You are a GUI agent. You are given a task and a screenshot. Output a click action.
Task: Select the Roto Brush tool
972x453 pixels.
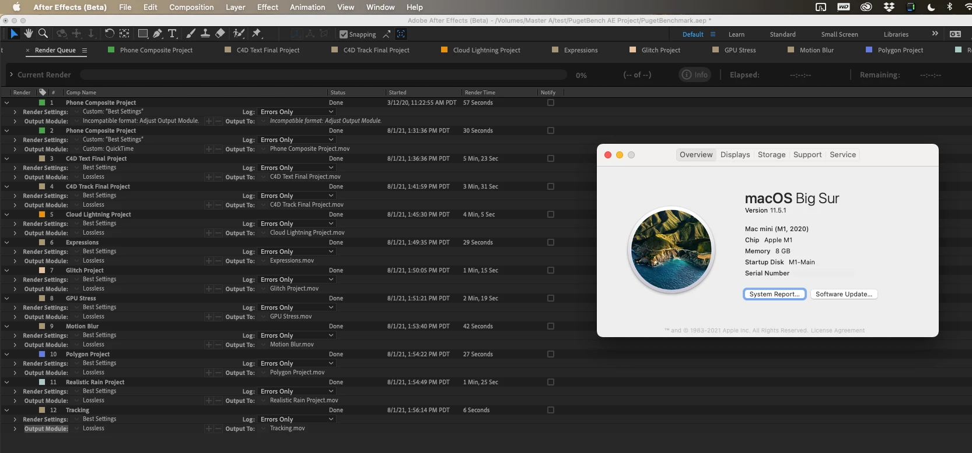(239, 34)
